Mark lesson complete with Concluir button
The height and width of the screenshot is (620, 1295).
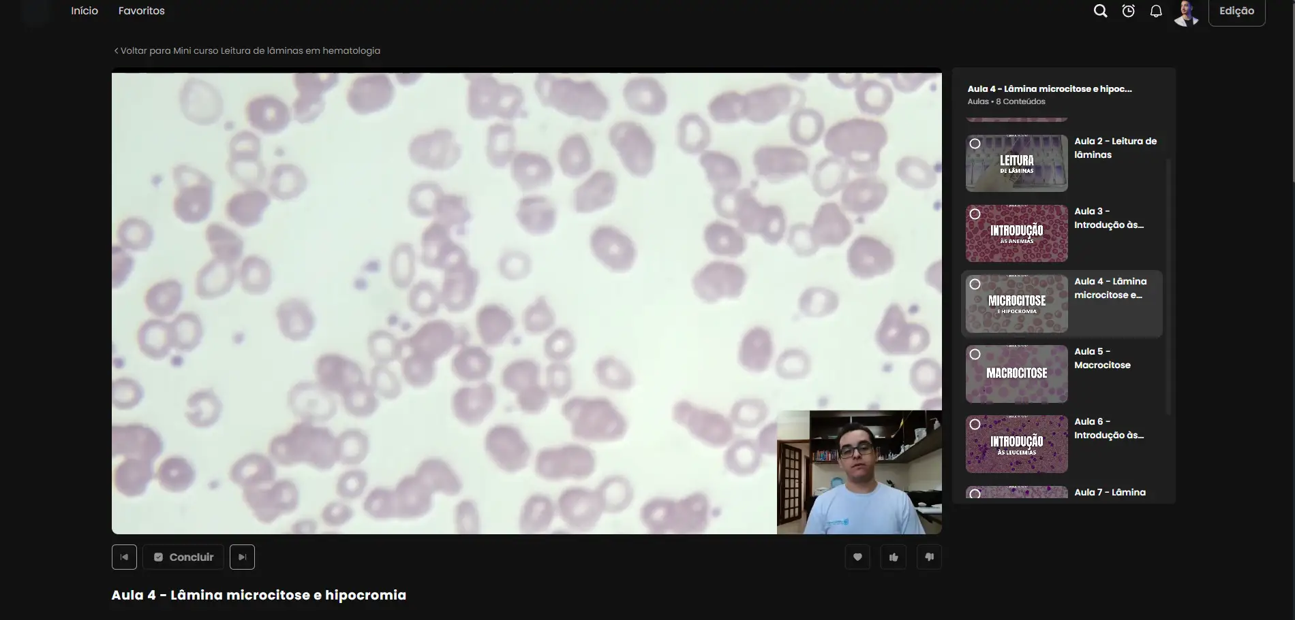[x=183, y=557]
